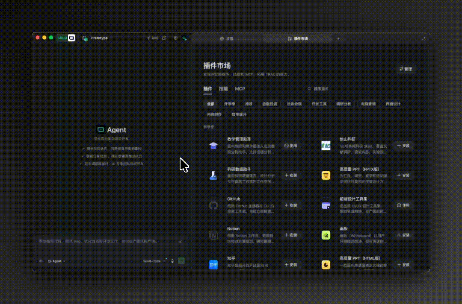Click the plus attach icon below chat input
This screenshot has width=462, height=304.
tap(41, 261)
